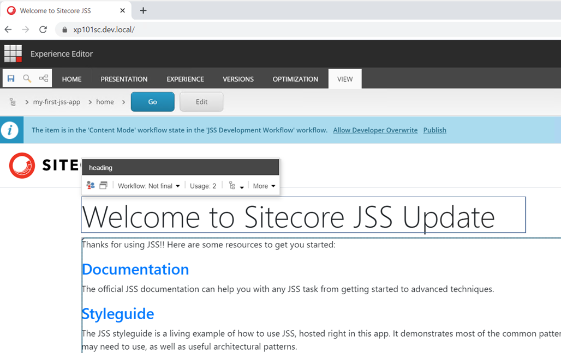
Task: Click the info icon in notification bar
Action: (10, 130)
